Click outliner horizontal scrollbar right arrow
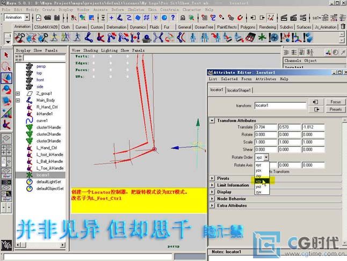The width and height of the screenshot is (347, 261). pyautogui.click(x=63, y=245)
